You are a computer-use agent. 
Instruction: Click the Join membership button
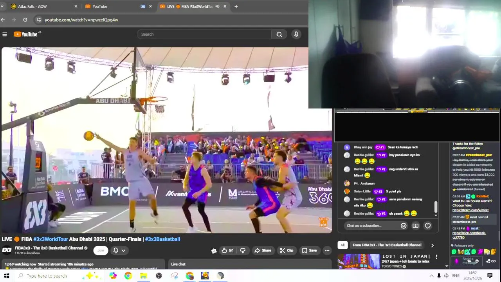tap(101, 250)
